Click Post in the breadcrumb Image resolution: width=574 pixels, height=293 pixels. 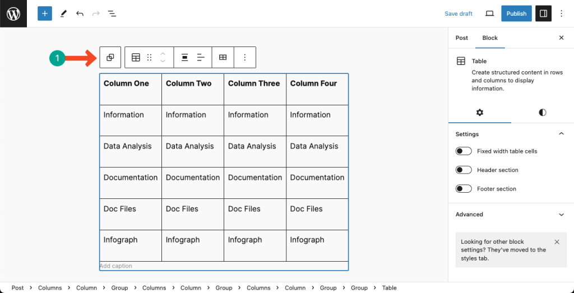[17, 288]
